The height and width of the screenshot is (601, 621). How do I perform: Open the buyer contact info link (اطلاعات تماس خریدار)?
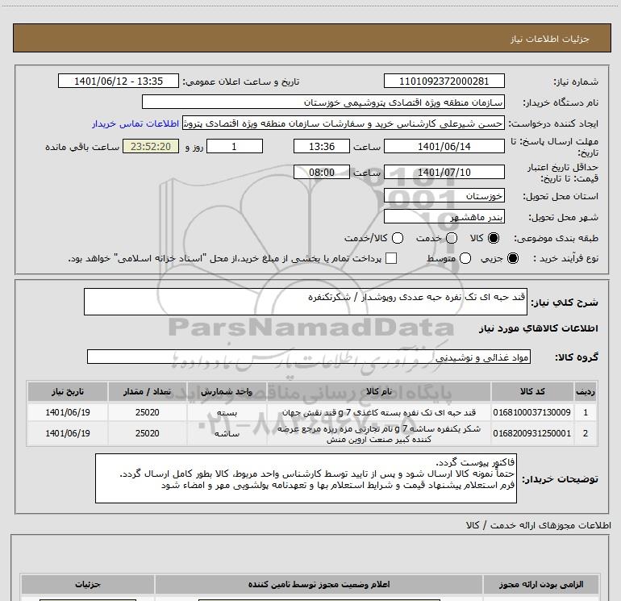click(x=135, y=123)
